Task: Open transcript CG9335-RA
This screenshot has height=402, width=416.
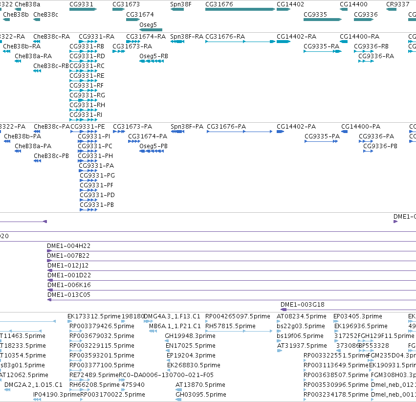Action: coord(321,46)
